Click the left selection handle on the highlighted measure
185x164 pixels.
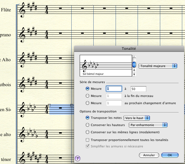49,105
